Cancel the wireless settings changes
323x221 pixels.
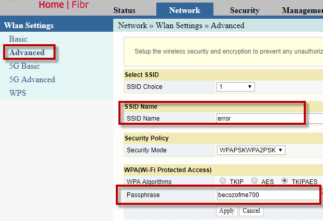tap(251, 211)
